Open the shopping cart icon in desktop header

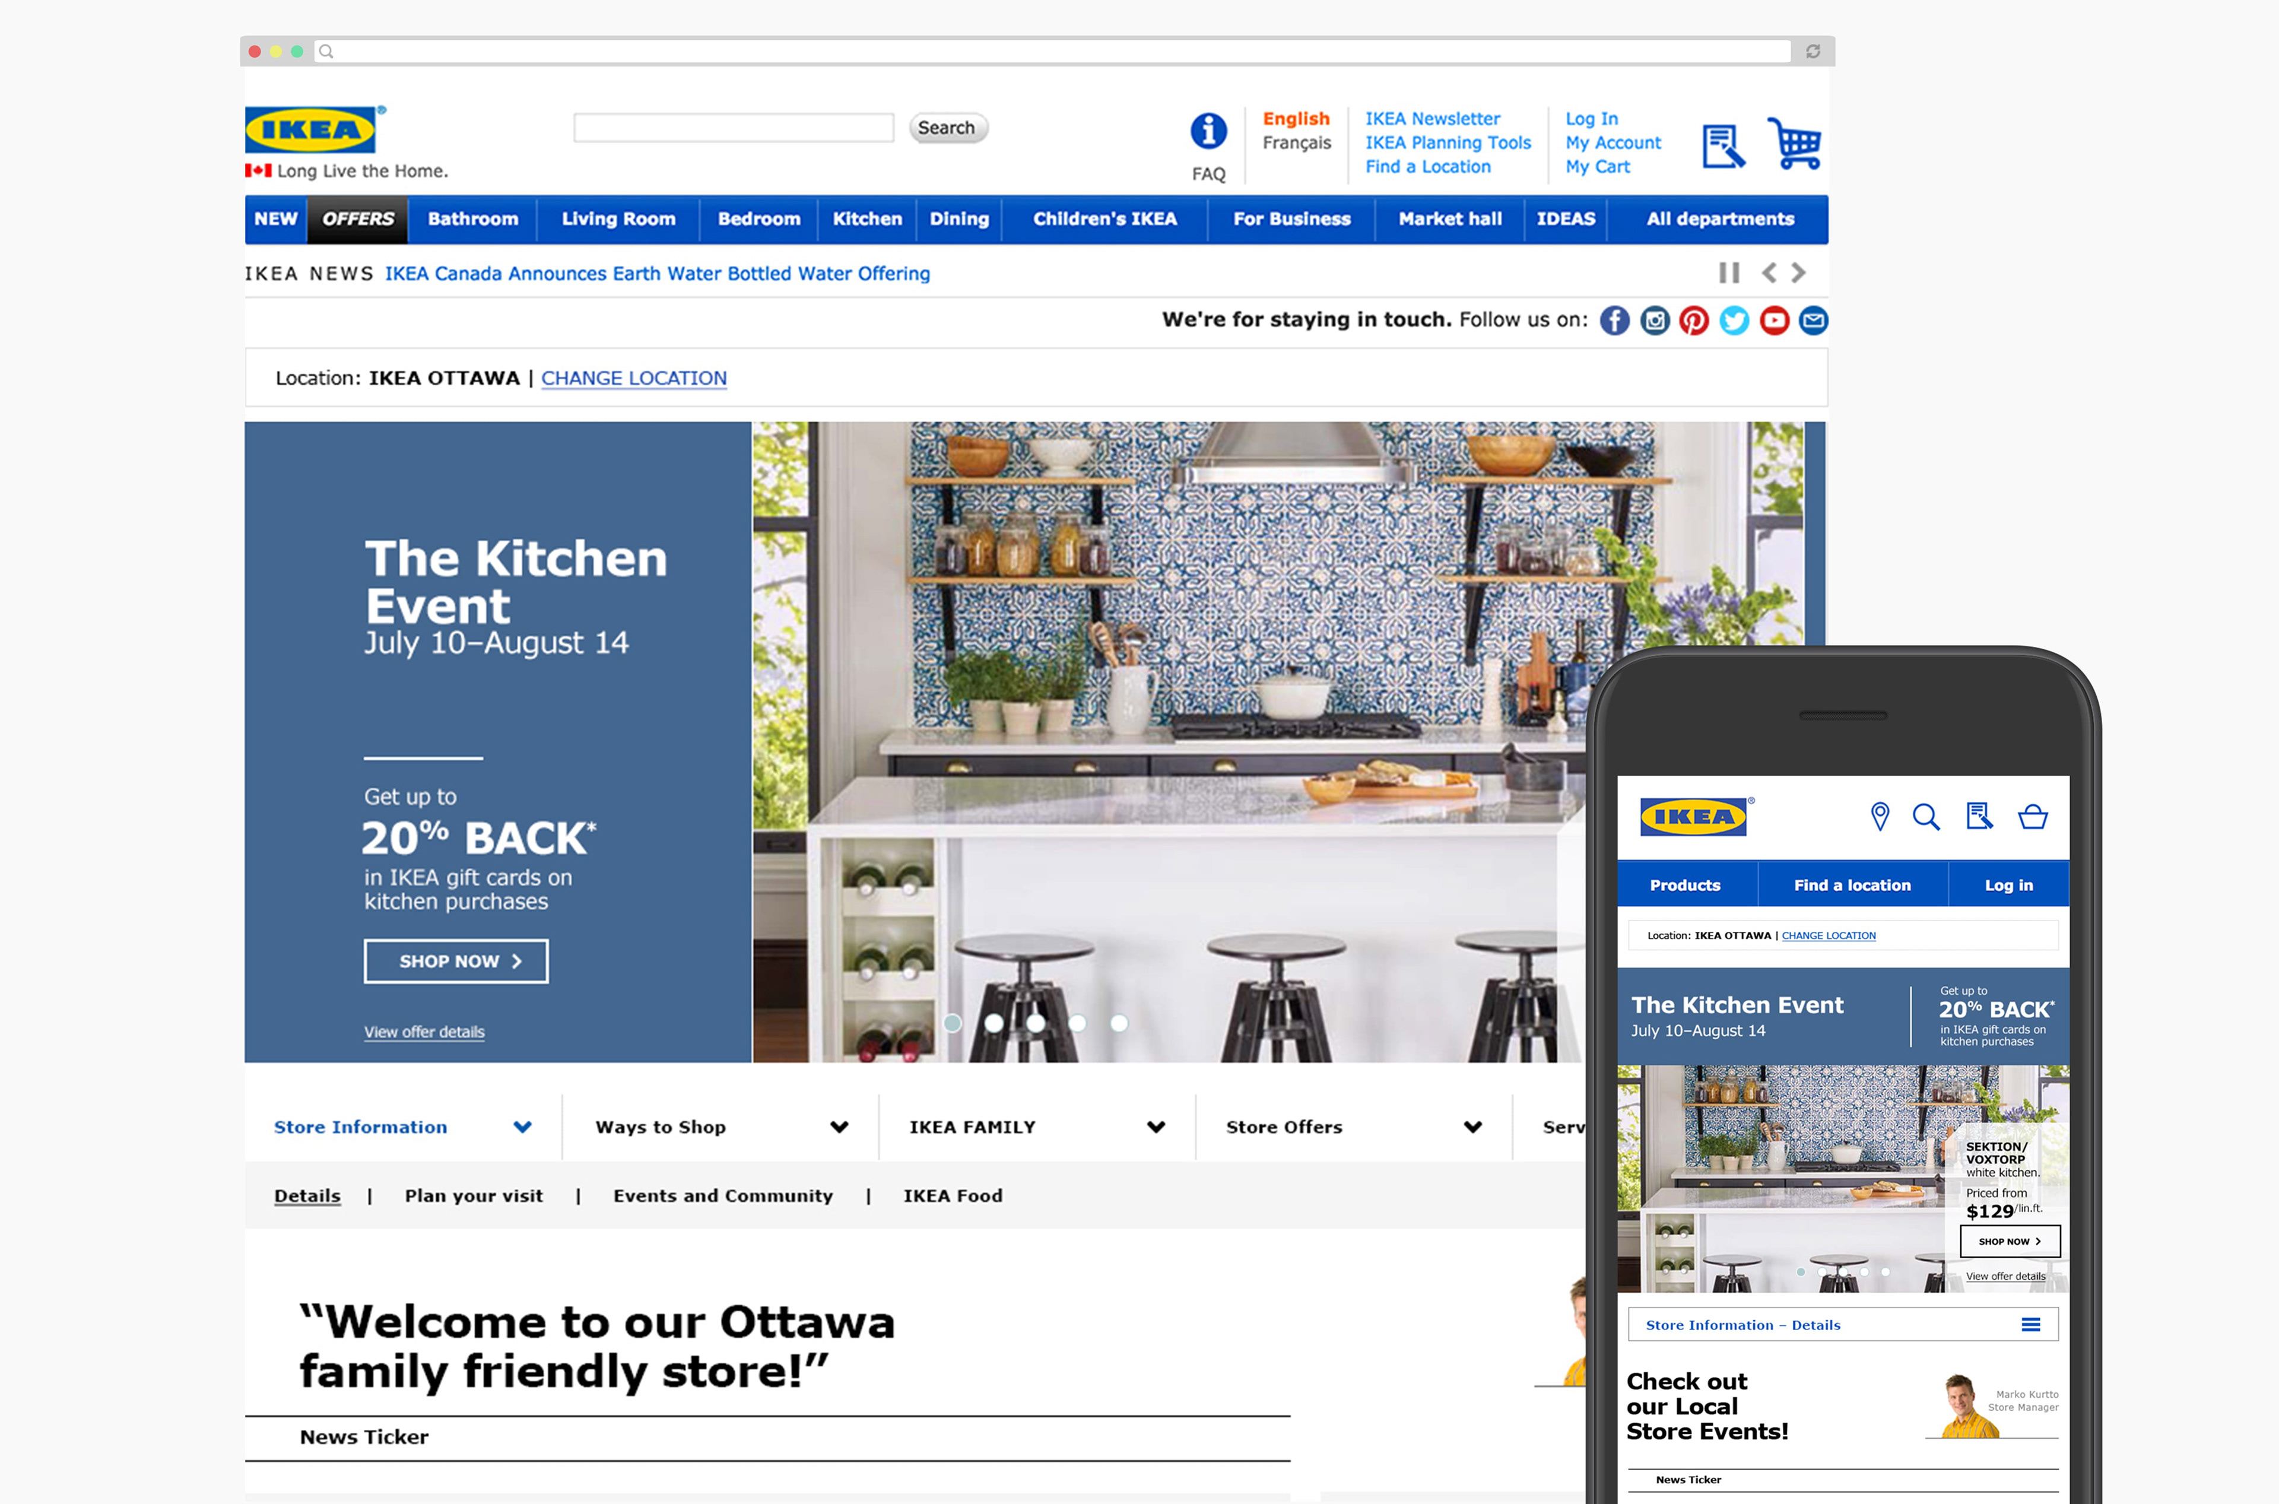(1795, 144)
